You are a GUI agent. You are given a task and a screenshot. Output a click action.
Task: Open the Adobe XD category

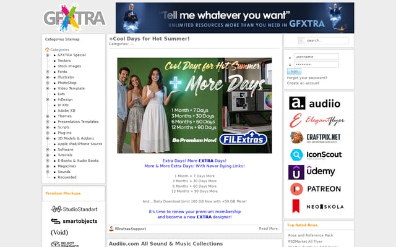click(66, 111)
